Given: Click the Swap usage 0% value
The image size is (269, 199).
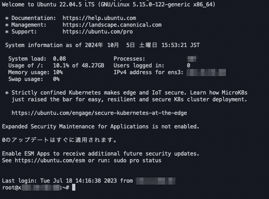Looking at the screenshot, I should (x=56, y=79).
